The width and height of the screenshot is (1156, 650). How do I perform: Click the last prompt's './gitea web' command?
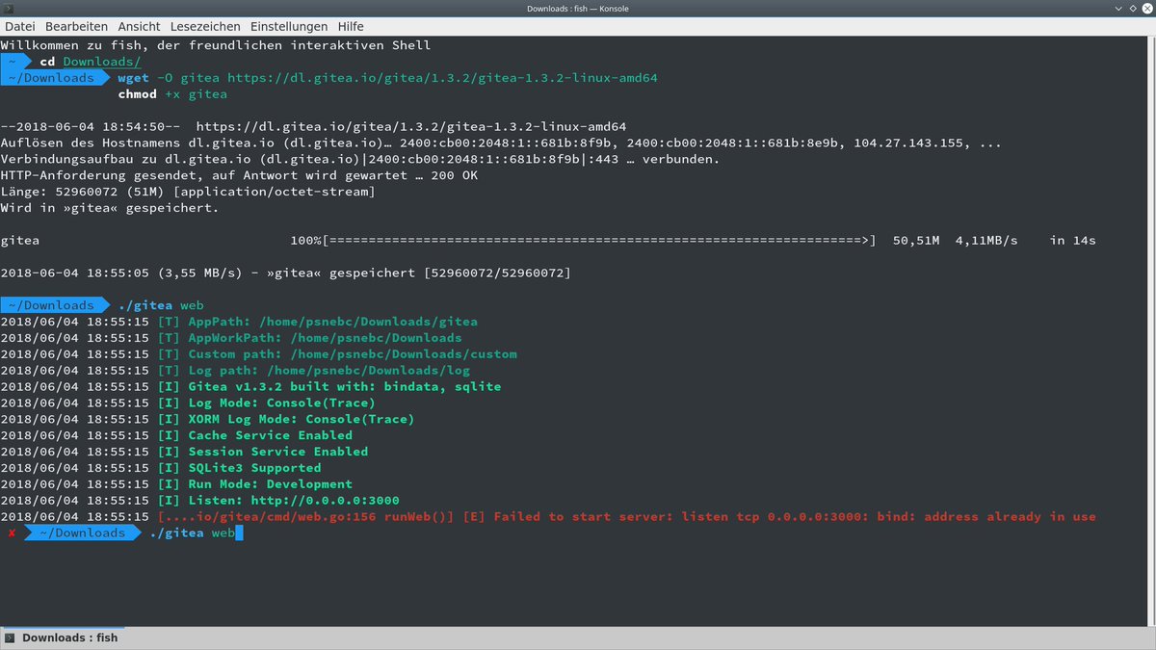(x=192, y=533)
